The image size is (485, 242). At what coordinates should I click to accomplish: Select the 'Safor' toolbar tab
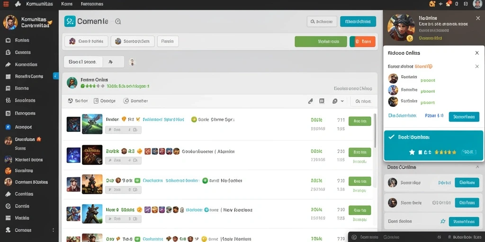(x=78, y=101)
